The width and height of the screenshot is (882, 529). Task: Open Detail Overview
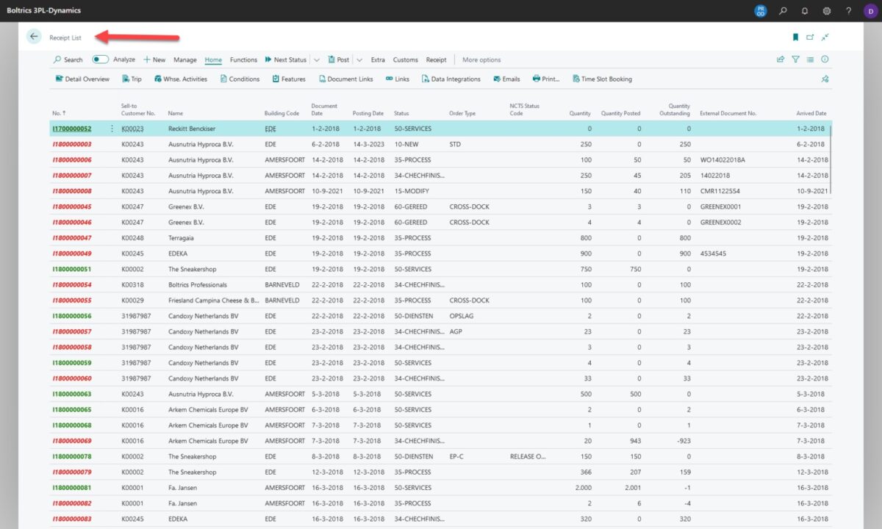click(x=82, y=79)
